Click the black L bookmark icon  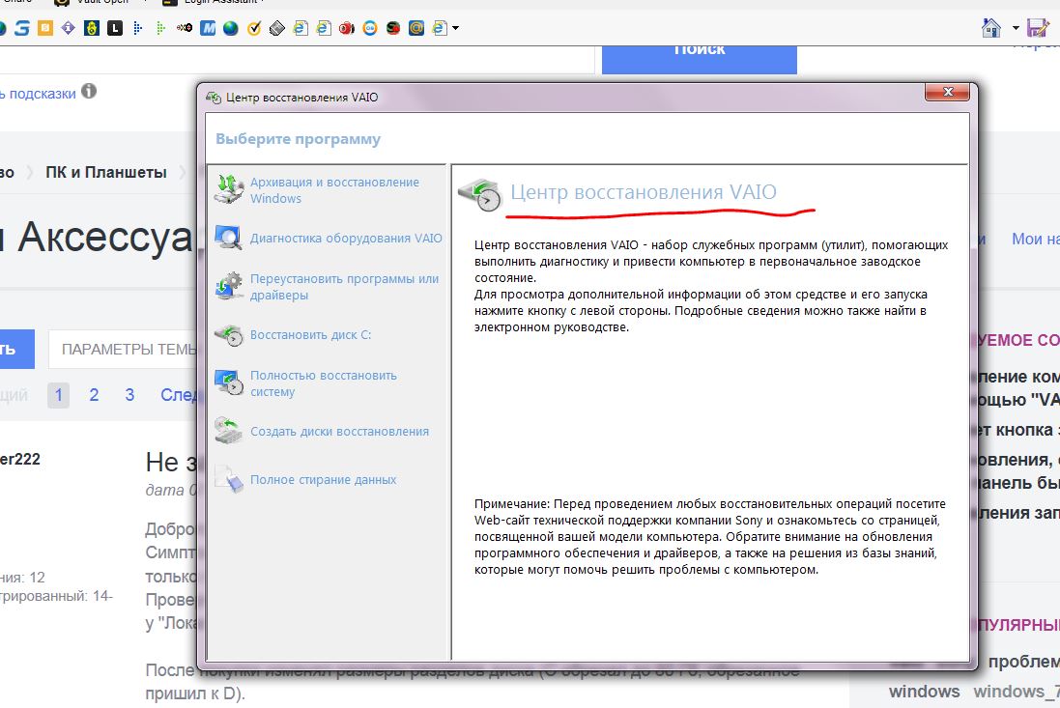point(115,29)
